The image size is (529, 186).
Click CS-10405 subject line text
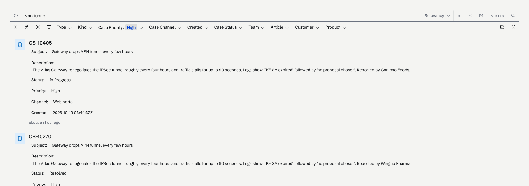click(92, 52)
